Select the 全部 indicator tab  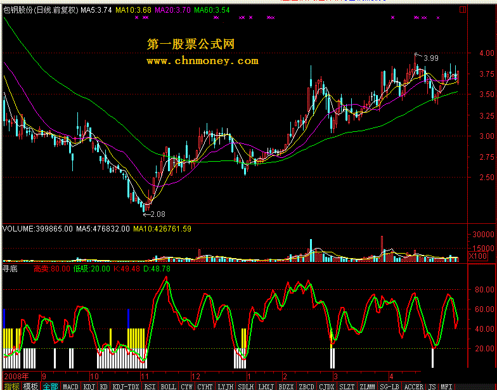tap(51, 386)
